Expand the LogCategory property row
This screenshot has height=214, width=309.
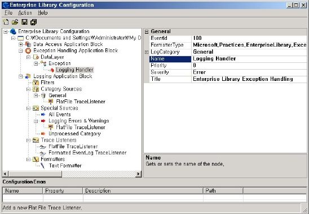[147, 52]
